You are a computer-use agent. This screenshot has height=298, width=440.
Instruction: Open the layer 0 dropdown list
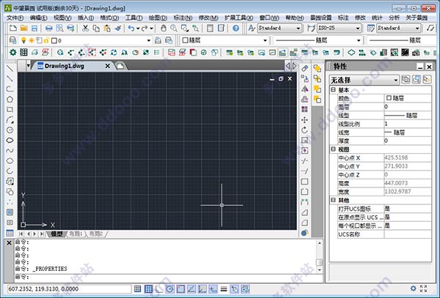pos(149,40)
